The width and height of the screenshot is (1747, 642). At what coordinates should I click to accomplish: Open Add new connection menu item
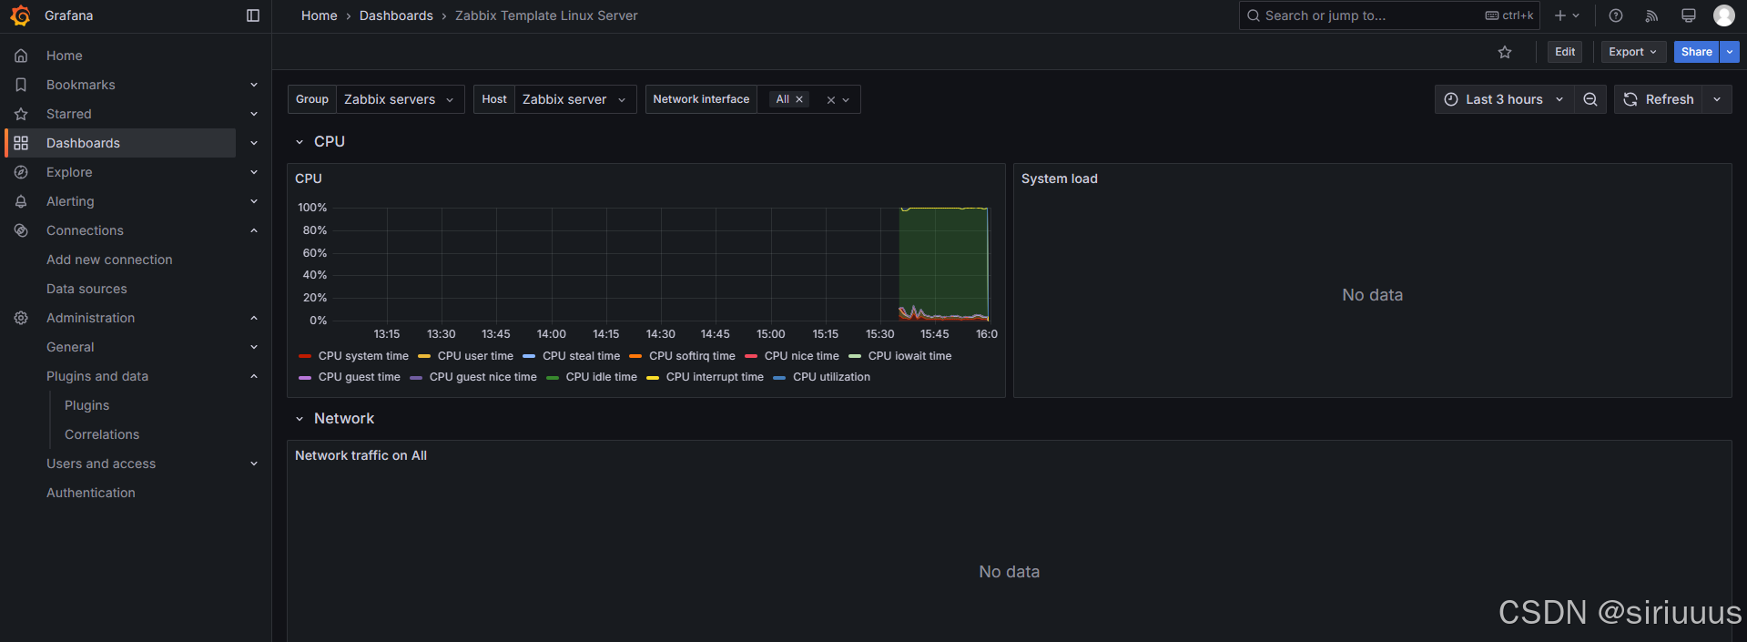109,260
